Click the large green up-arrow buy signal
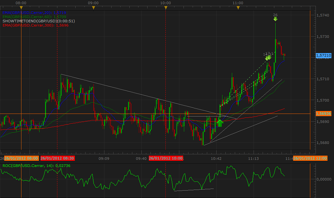Screen dimensions: 334x198 pyautogui.click(x=220, y=123)
